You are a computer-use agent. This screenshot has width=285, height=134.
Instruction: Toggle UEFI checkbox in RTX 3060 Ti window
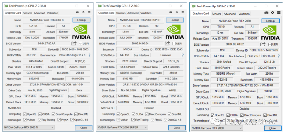81,43
